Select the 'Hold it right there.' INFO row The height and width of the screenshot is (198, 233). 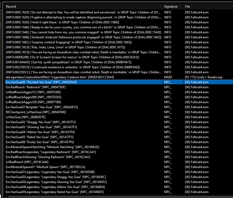coord(119,22)
